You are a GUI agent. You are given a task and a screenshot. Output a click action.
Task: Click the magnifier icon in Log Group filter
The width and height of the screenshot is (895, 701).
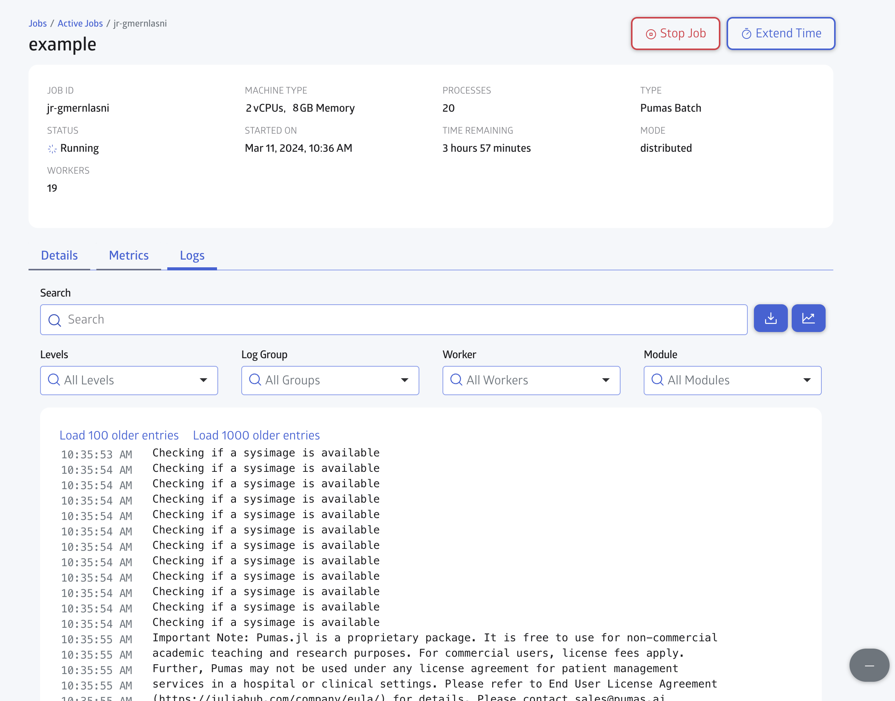click(x=255, y=380)
